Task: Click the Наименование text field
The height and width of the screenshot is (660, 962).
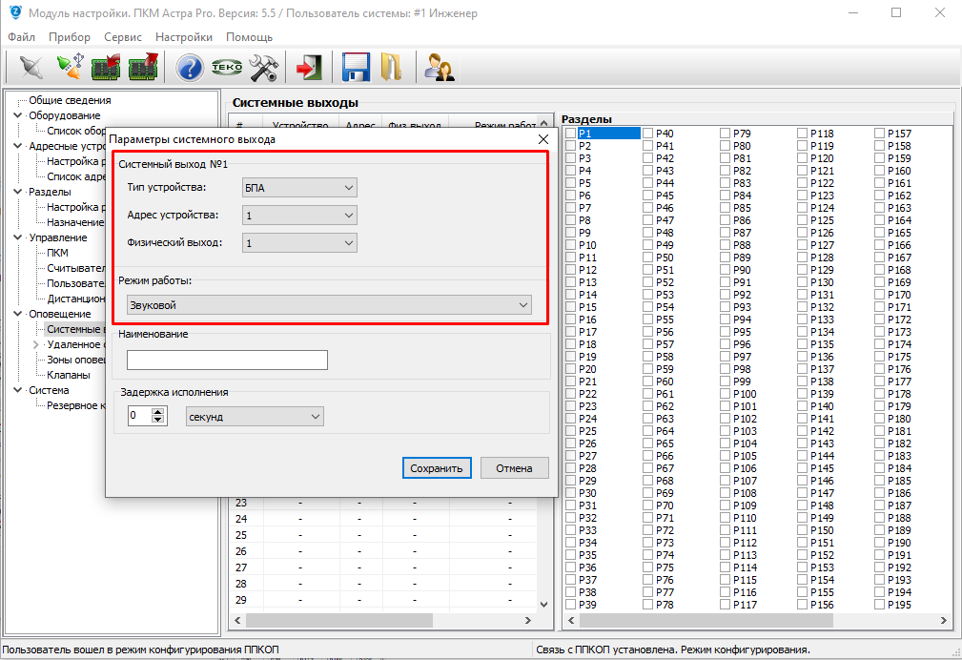Action: tap(227, 360)
